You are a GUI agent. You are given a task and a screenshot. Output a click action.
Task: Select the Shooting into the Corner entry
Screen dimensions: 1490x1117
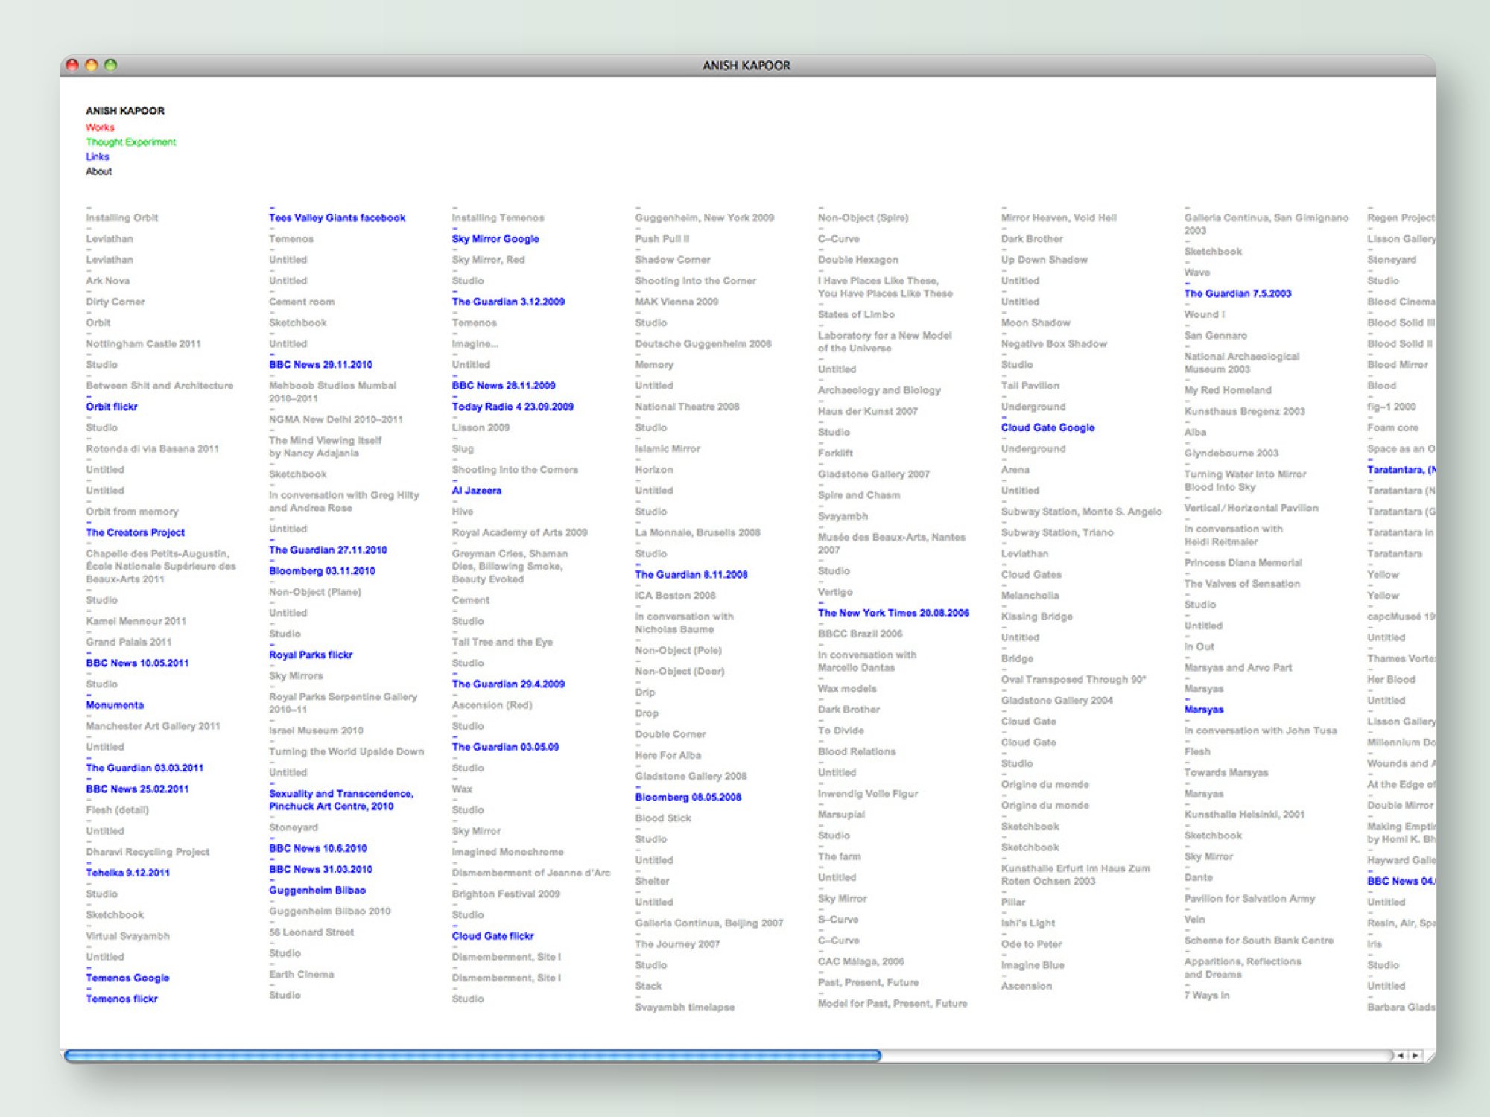click(x=695, y=281)
